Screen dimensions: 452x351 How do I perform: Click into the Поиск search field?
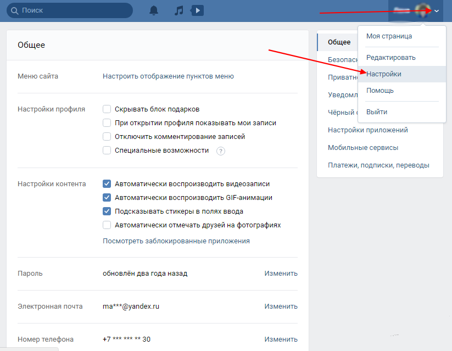tap(70, 10)
